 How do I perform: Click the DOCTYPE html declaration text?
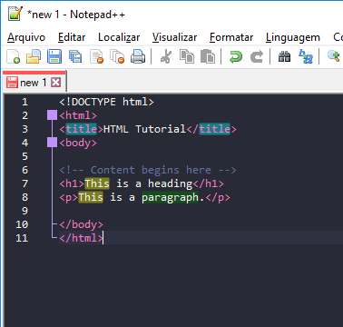pyautogui.click(x=106, y=102)
